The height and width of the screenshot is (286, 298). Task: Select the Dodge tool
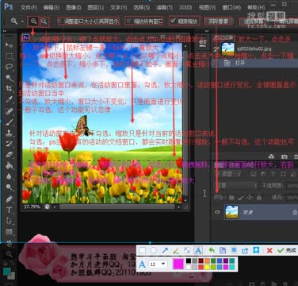coord(10,187)
